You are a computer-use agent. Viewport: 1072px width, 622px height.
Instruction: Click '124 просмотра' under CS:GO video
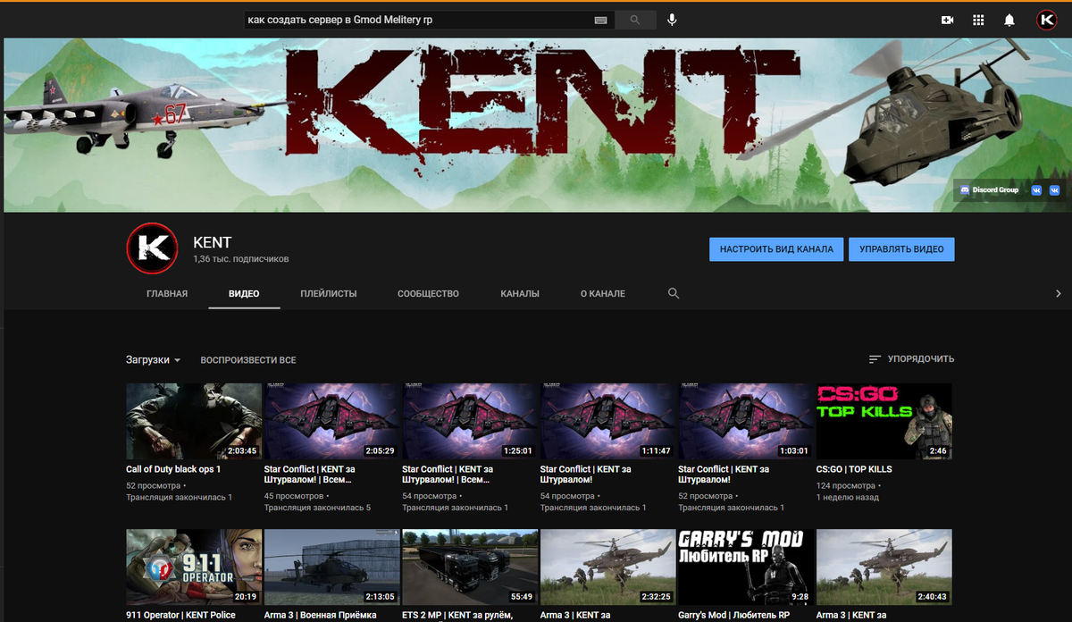point(842,485)
